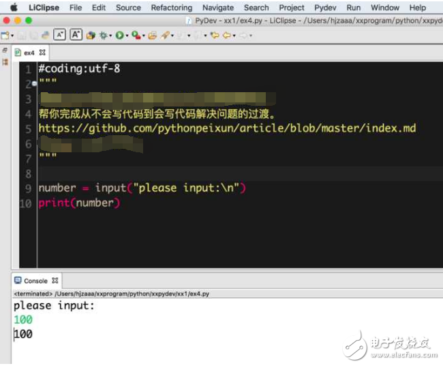Click the Debug bug icon
Image resolution: width=443 pixels, height=366 pixels.
click(104, 36)
